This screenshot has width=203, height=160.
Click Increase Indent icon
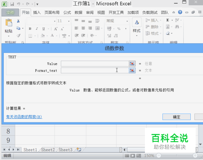point(83,35)
